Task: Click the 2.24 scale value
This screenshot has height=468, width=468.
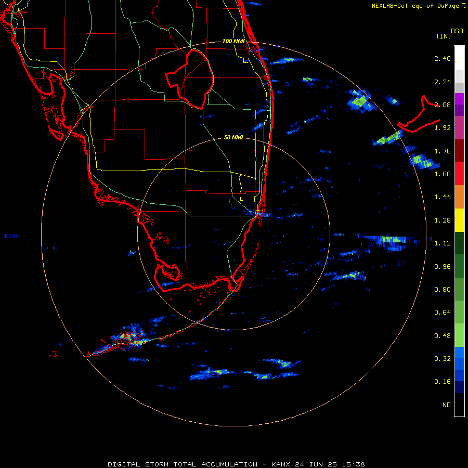Action: coord(443,82)
